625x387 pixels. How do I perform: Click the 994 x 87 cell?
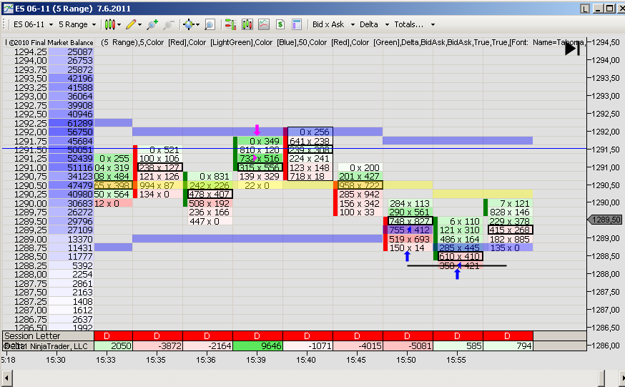160,185
